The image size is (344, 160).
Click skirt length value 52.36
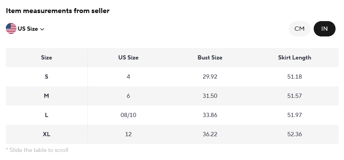295,134
